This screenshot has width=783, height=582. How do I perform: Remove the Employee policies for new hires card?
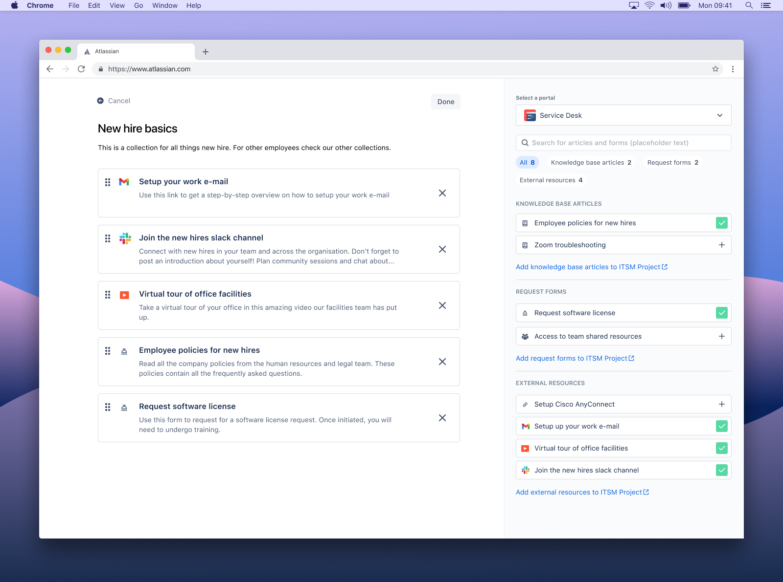[442, 362]
